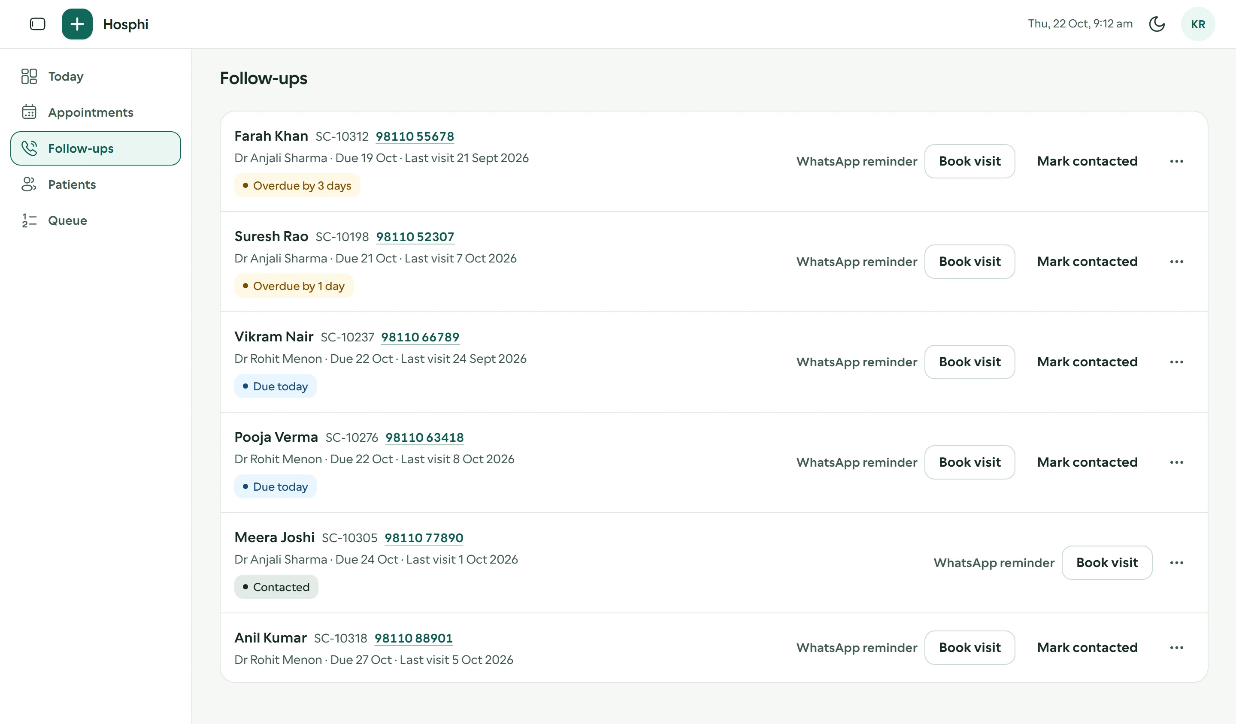Click the 'Overdue by 1 day' badge
The height and width of the screenshot is (724, 1236).
point(293,286)
